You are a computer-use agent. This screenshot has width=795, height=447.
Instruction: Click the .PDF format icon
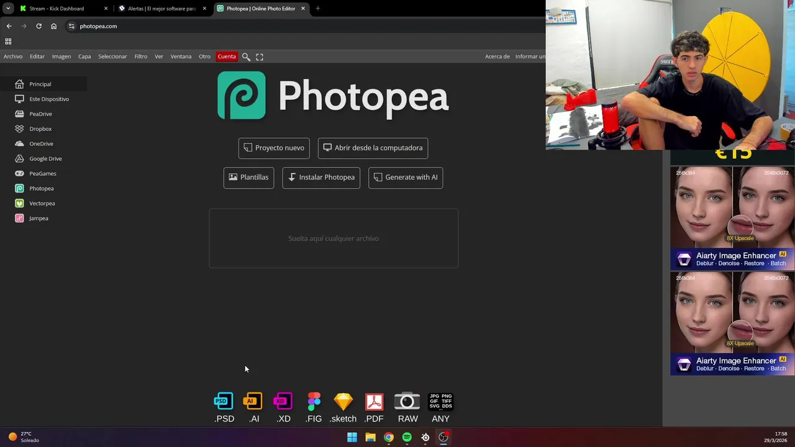click(374, 408)
